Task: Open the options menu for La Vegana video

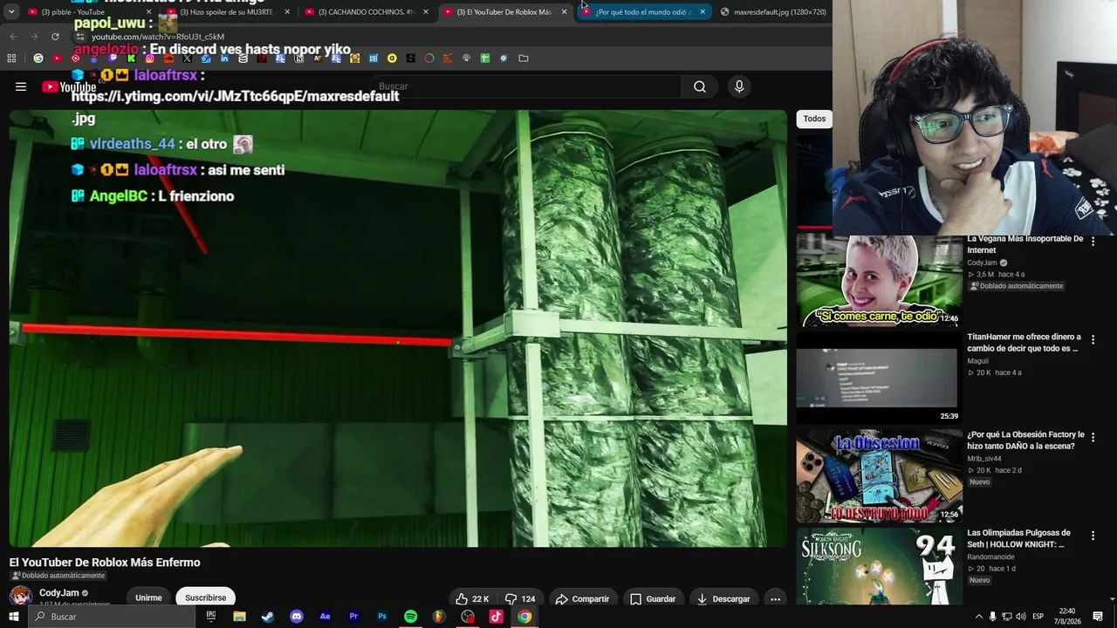Action: click(1093, 242)
